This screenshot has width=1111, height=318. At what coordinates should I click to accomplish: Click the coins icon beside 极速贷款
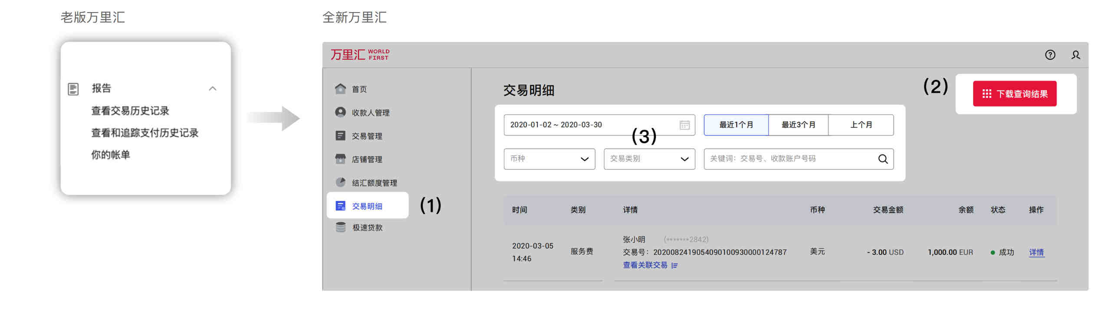point(341,227)
